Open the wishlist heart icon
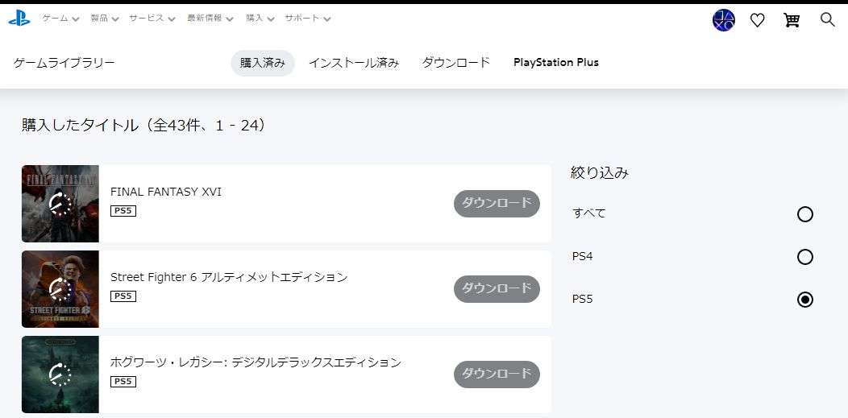848x418 pixels. tap(757, 20)
